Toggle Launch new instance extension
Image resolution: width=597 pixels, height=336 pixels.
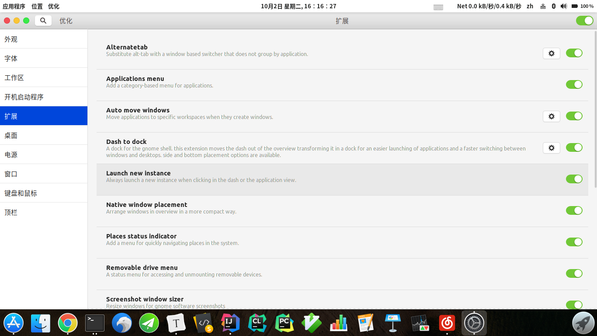coord(574,179)
